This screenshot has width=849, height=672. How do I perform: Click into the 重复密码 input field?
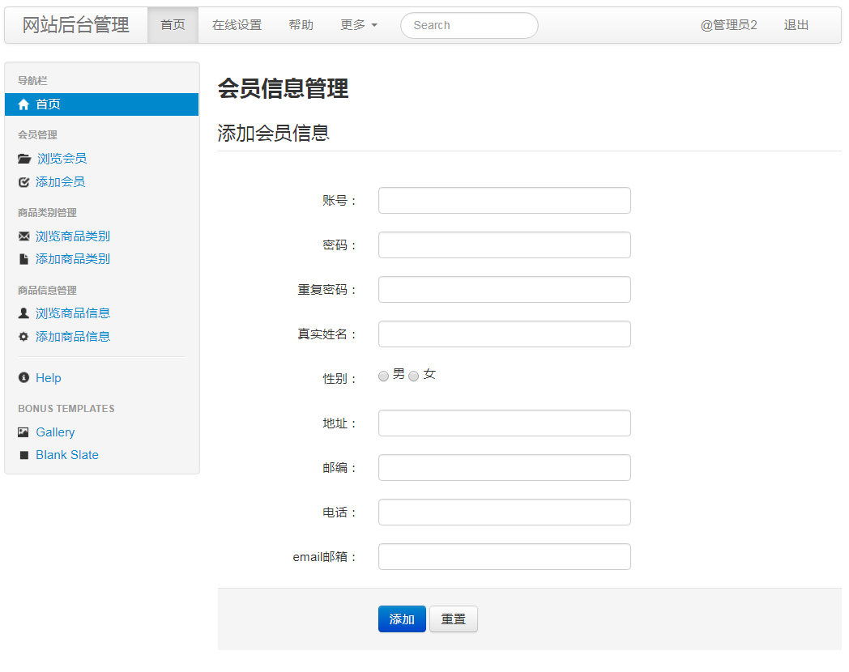pos(504,290)
